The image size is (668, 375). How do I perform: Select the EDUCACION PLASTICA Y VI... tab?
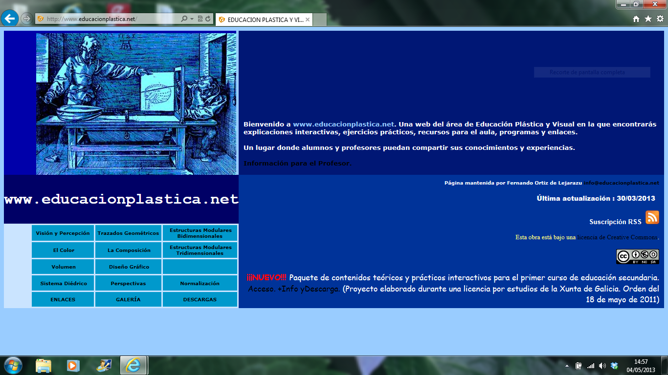(264, 20)
